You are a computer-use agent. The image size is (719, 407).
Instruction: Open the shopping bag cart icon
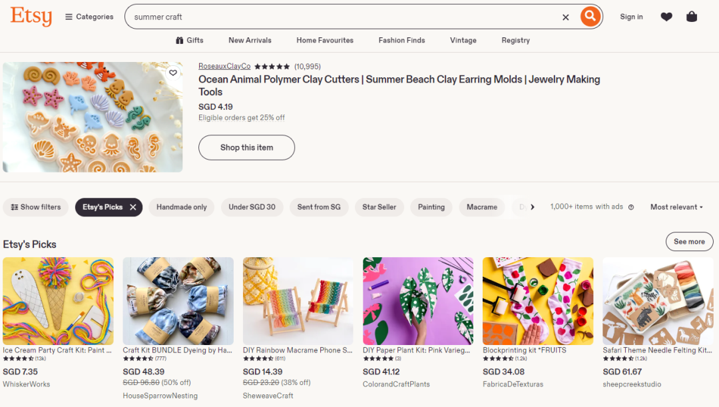[692, 17]
